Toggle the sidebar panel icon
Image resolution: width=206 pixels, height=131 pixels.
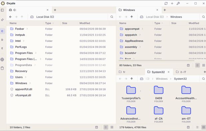[x=2, y=10]
